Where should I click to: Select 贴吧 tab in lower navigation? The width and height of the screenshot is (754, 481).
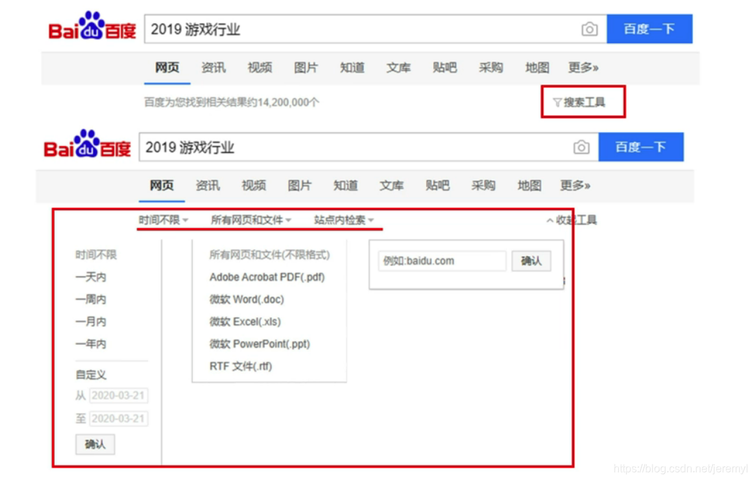tap(437, 186)
